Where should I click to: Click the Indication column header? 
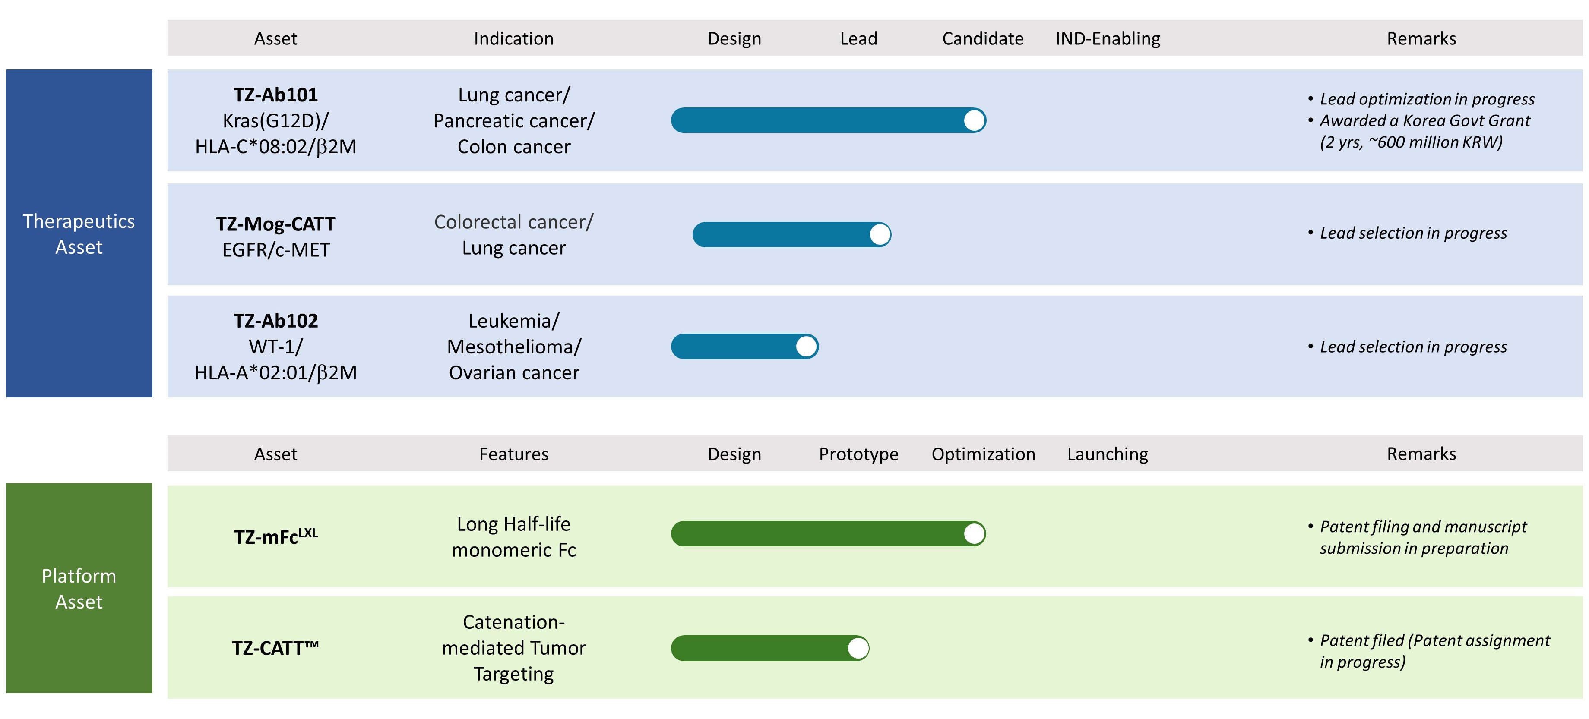click(x=514, y=39)
